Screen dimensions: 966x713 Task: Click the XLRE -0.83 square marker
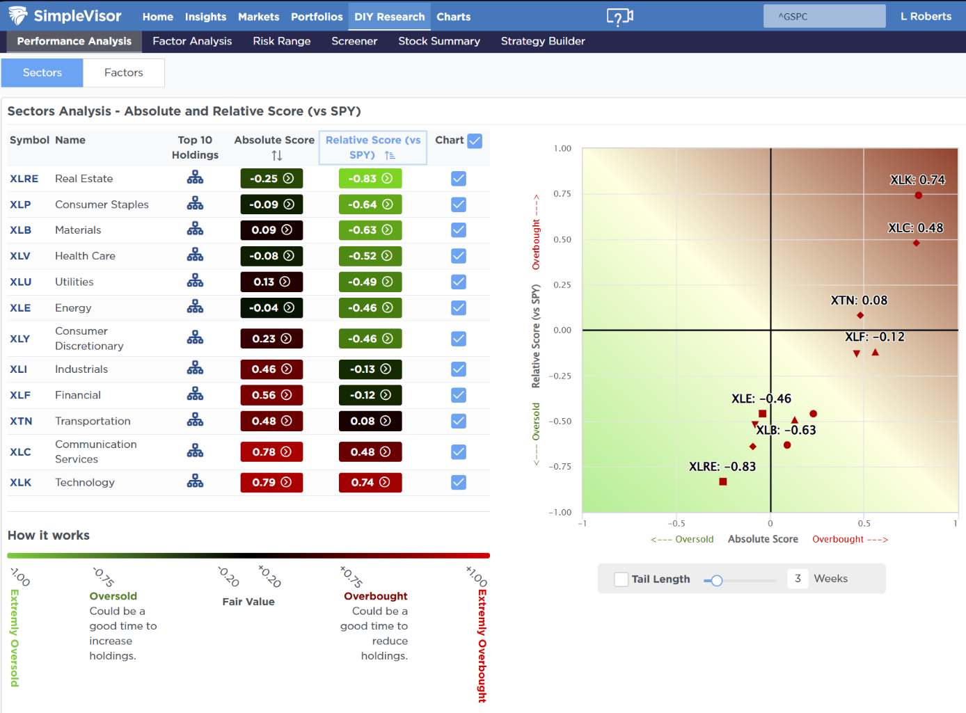[723, 481]
